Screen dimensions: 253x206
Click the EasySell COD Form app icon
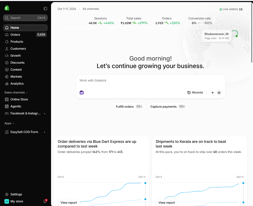(x=7, y=132)
